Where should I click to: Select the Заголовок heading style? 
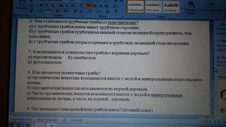[x=171, y=7]
